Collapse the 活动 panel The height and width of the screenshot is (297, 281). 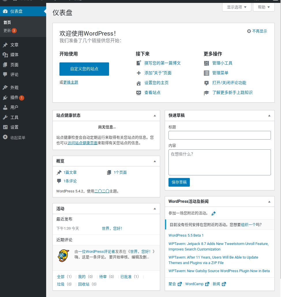click(155, 209)
